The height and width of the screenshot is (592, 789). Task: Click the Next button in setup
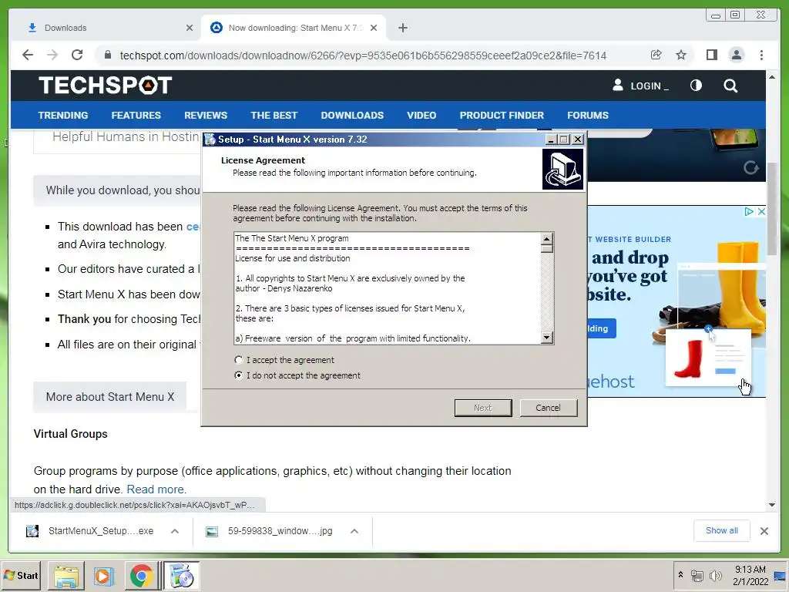coord(483,408)
